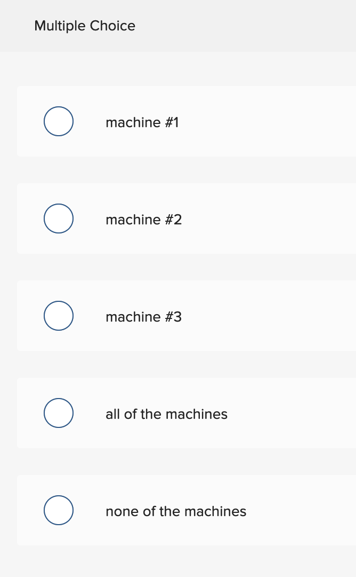356x577 pixels.
Task: Click the all of the machines label
Action: tap(167, 414)
